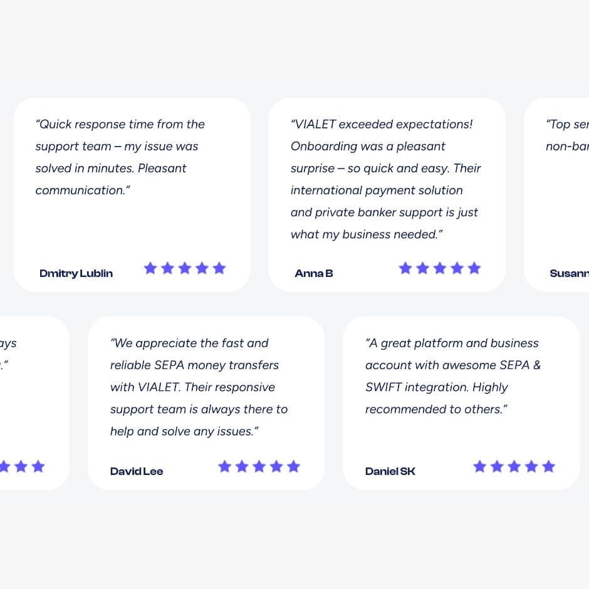Select the "fast and reliable SEPA" review text
The width and height of the screenshot is (589, 589).
tap(199, 387)
